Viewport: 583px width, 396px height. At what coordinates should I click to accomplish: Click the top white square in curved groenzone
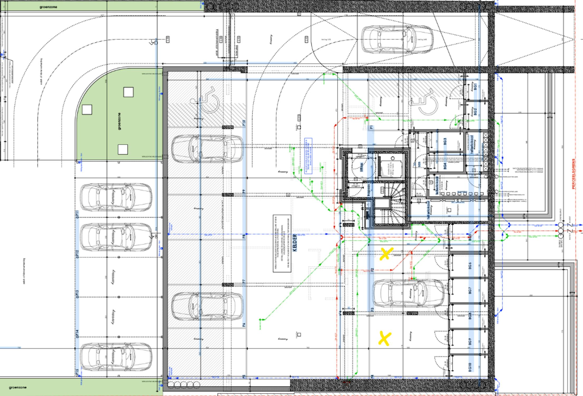pos(128,92)
